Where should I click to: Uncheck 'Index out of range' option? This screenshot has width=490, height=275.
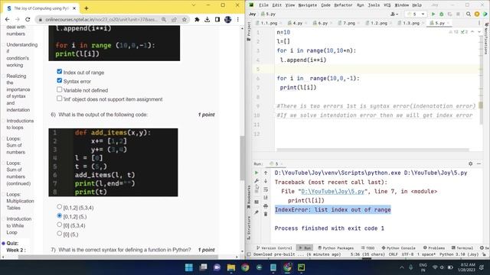[60, 72]
